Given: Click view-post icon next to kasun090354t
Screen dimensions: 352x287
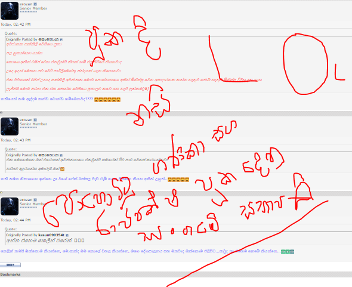Looking at the screenshot, I should point(67,235).
